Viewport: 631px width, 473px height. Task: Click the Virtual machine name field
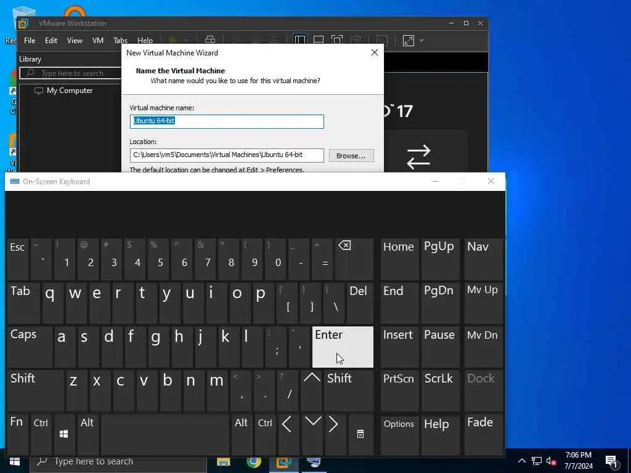227,121
